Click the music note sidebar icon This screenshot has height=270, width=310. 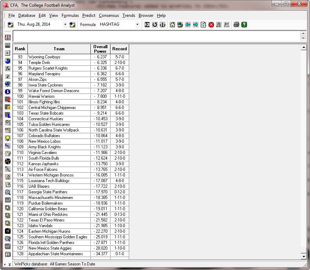tap(8, 76)
